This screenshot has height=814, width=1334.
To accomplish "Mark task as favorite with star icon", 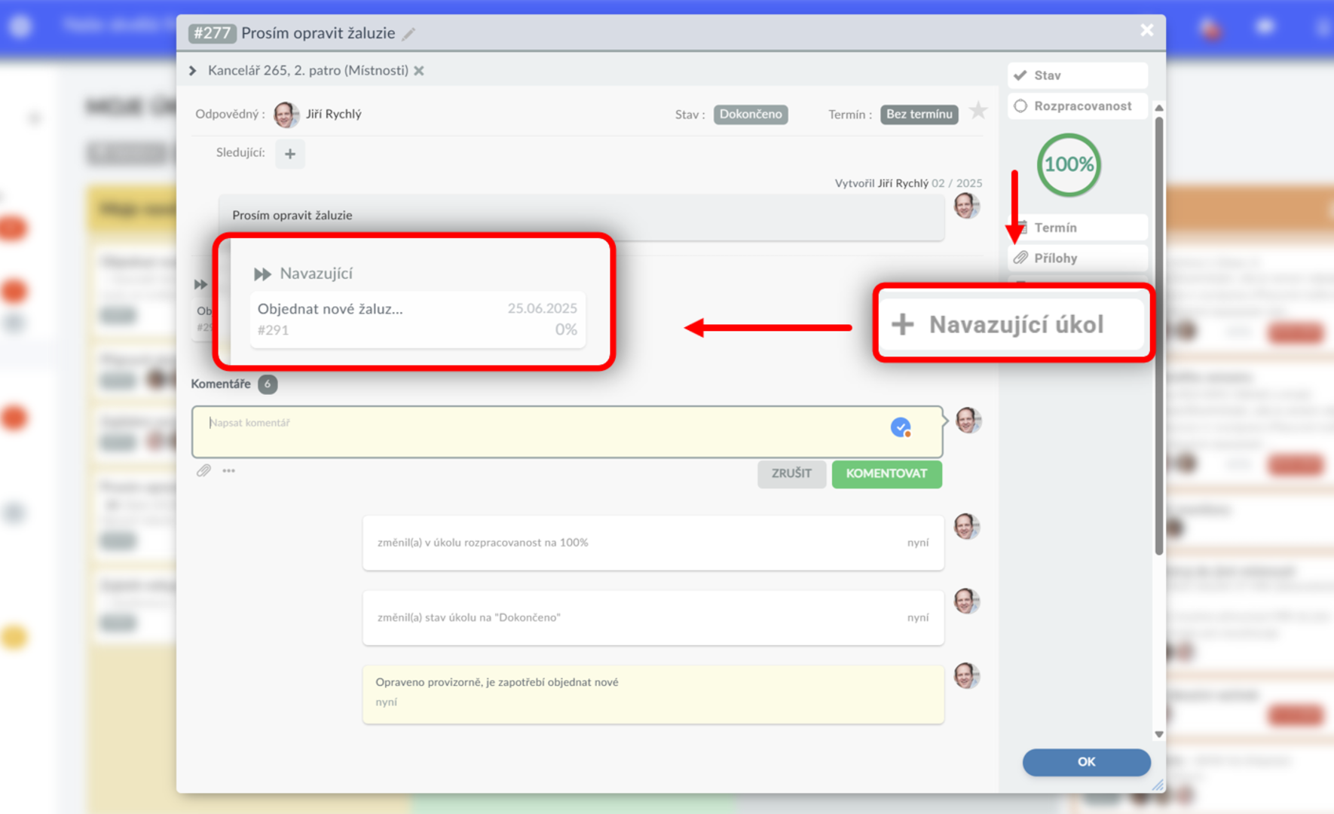I will [978, 112].
